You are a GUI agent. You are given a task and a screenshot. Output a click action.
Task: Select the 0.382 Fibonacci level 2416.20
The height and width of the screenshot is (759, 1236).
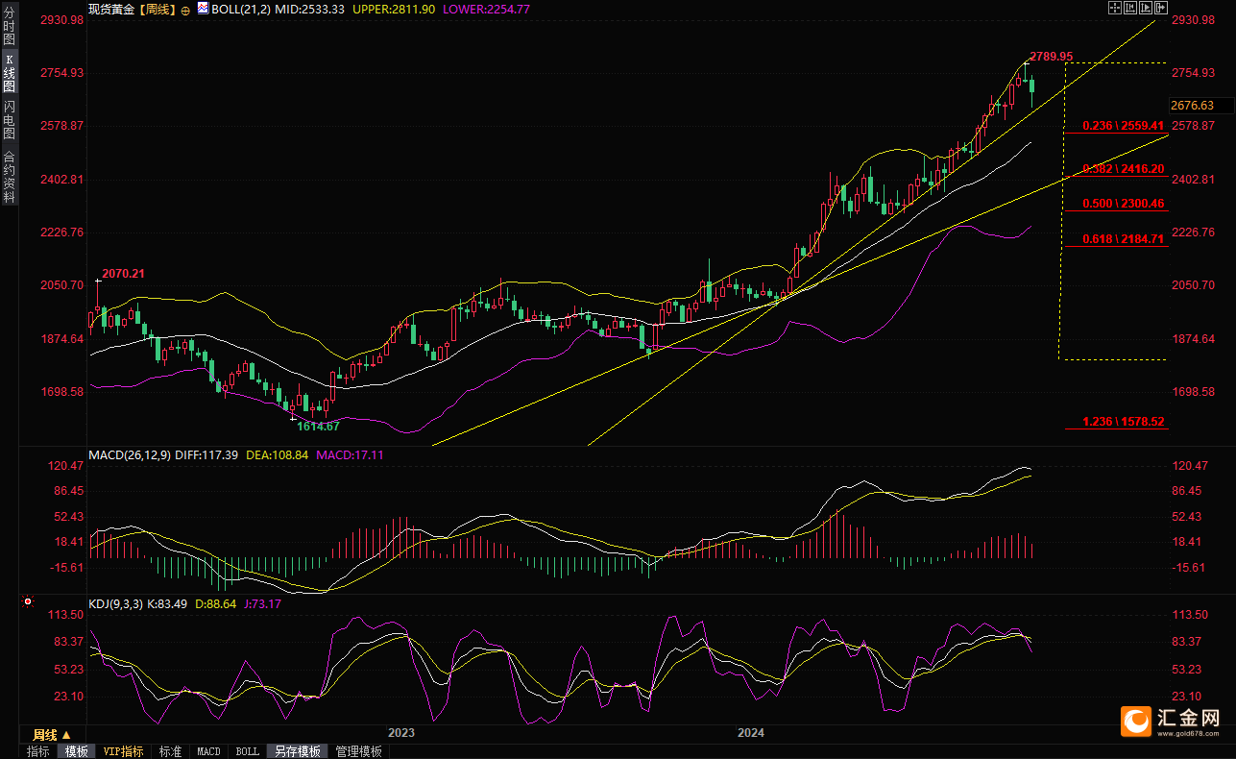pos(1123,168)
